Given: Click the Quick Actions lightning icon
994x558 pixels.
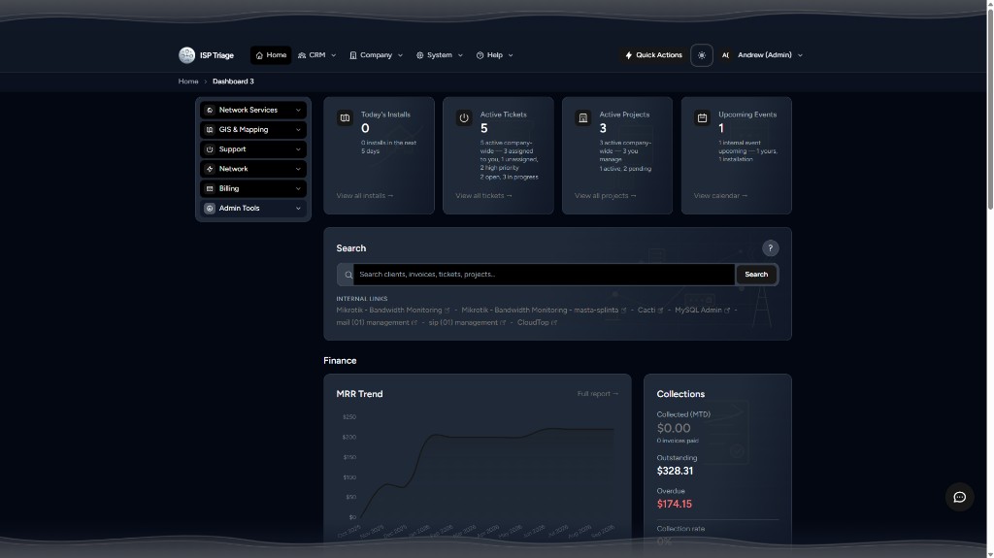Looking at the screenshot, I should pyautogui.click(x=628, y=56).
